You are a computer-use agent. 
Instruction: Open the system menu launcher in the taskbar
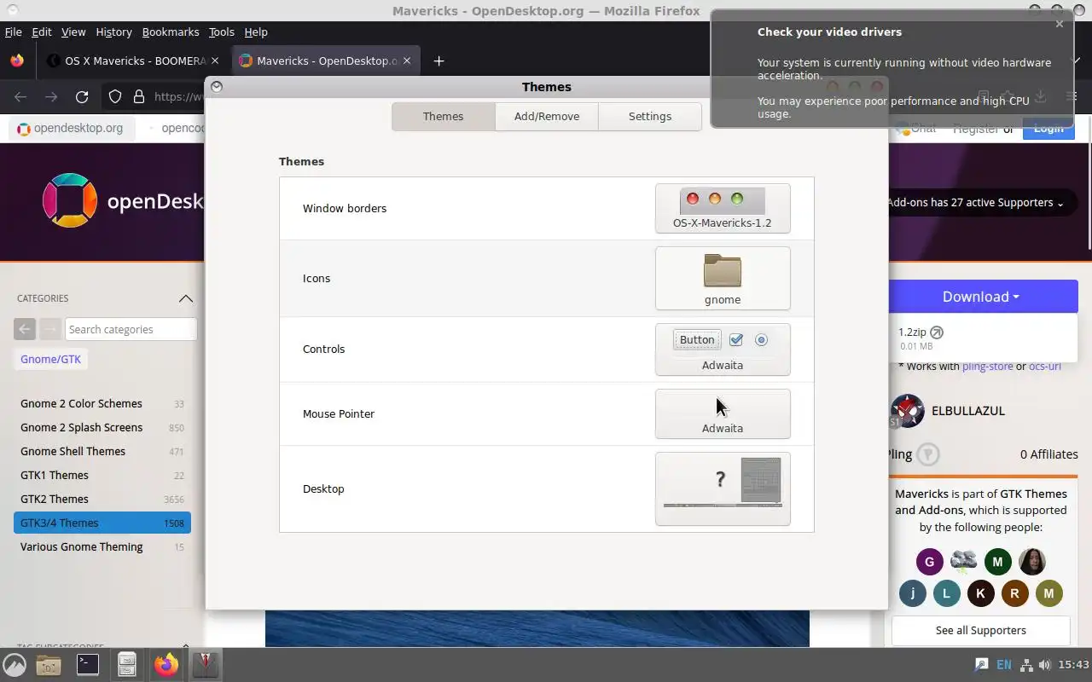(15, 665)
